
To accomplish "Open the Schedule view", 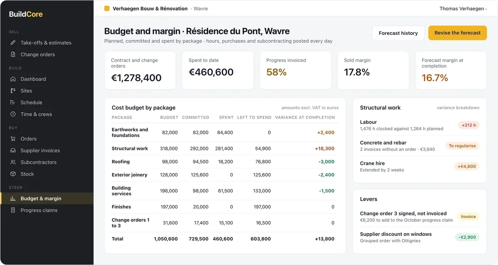I will click(46, 102).
